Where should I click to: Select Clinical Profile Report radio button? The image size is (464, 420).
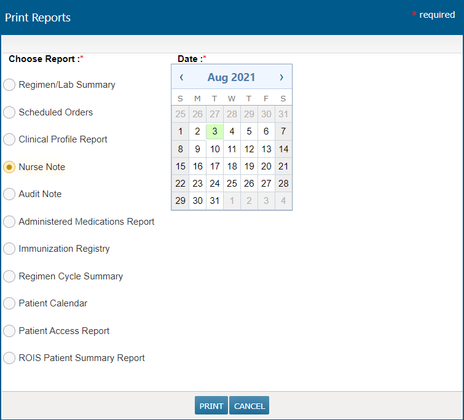coord(9,139)
